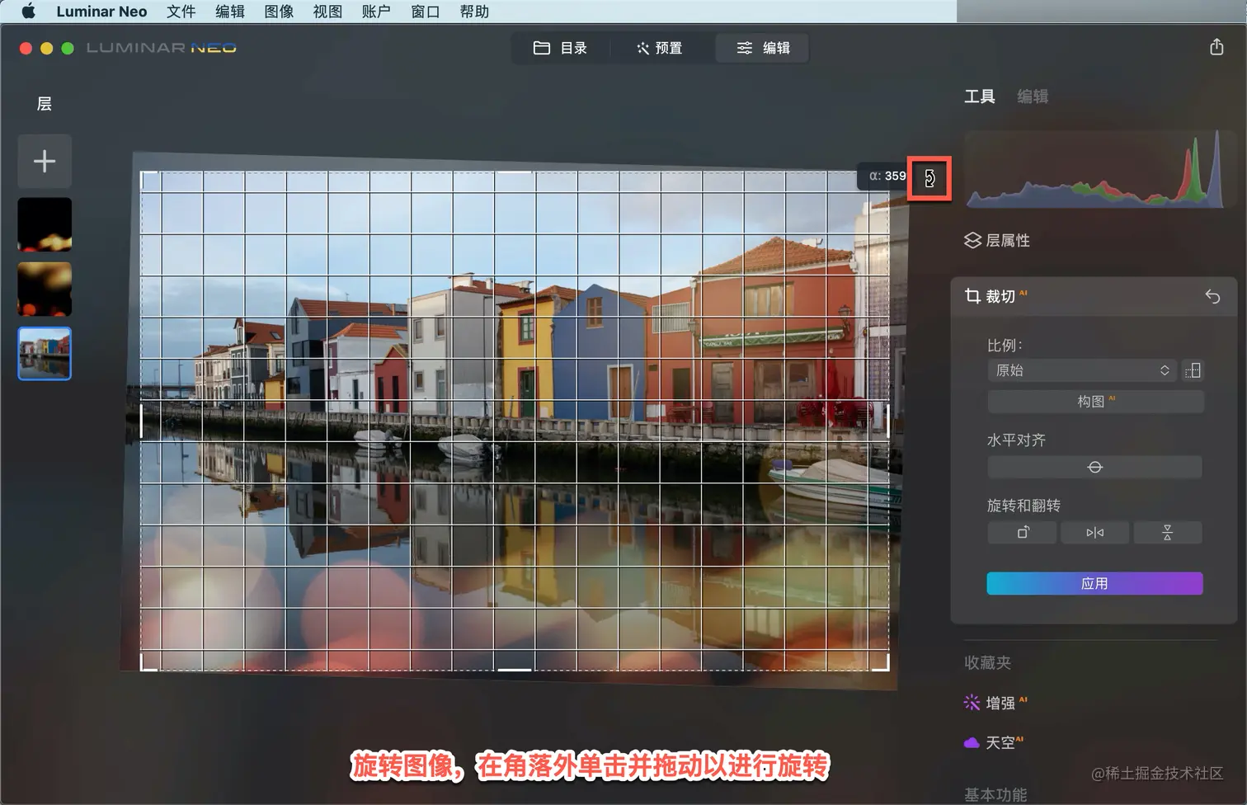Flip the image vertically

[x=1167, y=533]
